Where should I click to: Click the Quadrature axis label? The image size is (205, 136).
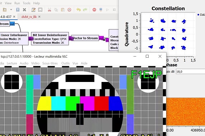click(x=126, y=34)
